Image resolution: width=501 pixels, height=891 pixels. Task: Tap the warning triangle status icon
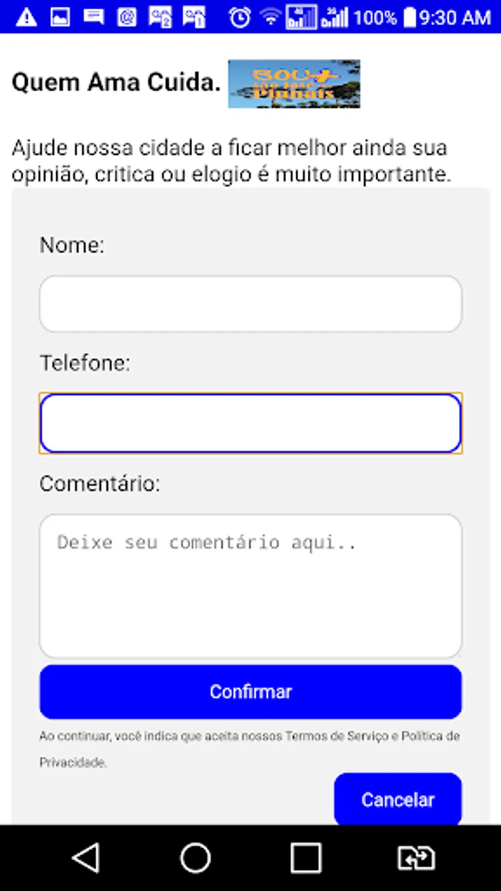26,17
